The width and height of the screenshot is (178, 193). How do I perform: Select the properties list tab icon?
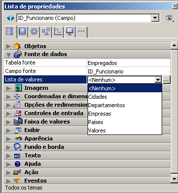[x=9, y=31]
